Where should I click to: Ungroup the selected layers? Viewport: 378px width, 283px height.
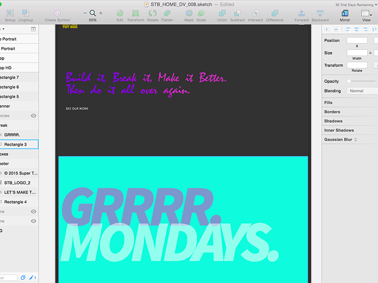[x=26, y=16]
